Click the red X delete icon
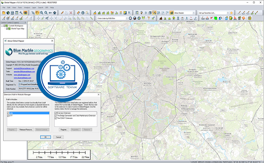 click(71, 13)
